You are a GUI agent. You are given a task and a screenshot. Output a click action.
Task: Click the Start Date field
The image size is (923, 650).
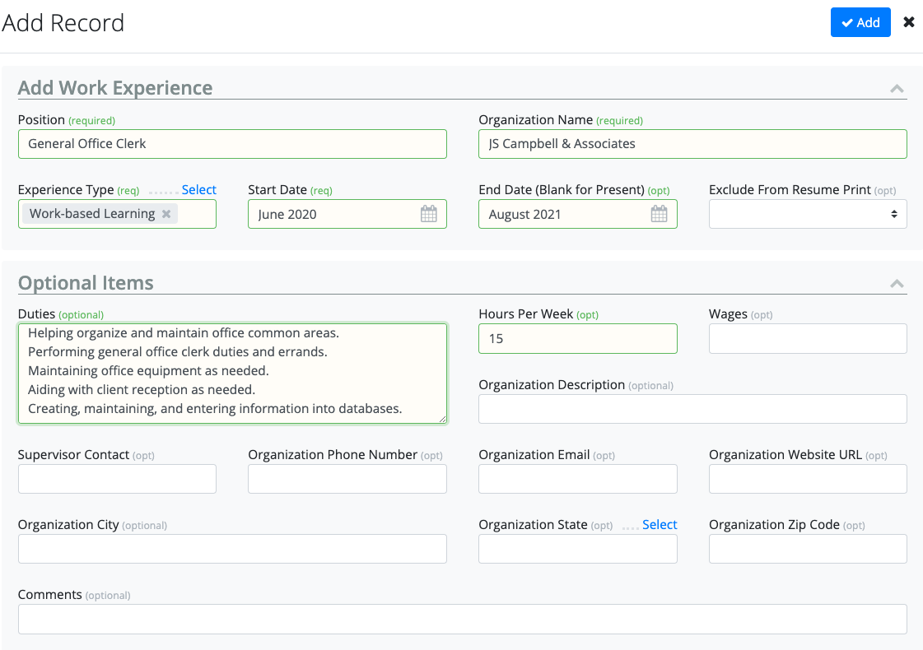coord(347,214)
